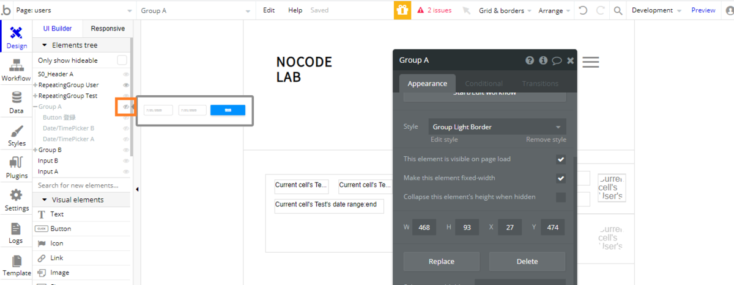Image resolution: width=734 pixels, height=285 pixels.
Task: Collapse the left panel arrow handle
Action: [137, 189]
